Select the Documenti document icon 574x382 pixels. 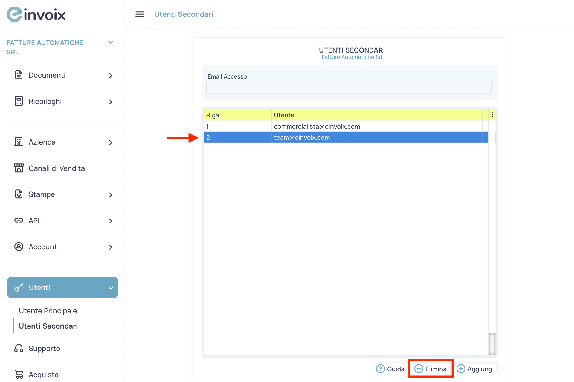tap(19, 75)
